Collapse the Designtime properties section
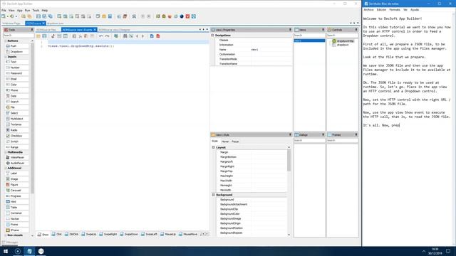456x256 pixels. (212, 35)
